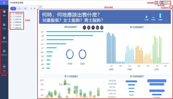Screen dimensions: 173x99
Task: Click the 哪个品牌销量最好? chart title
Action: pyautogui.click(x=137, y=76)
